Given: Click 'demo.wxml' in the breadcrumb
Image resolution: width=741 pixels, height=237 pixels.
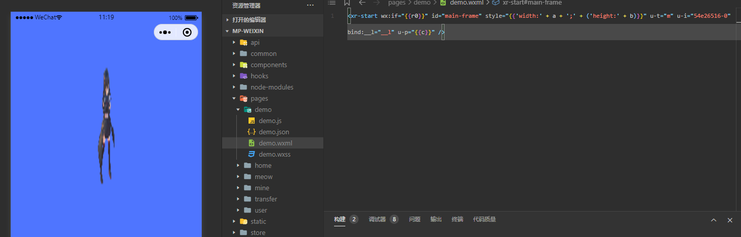Looking at the screenshot, I should click(467, 3).
